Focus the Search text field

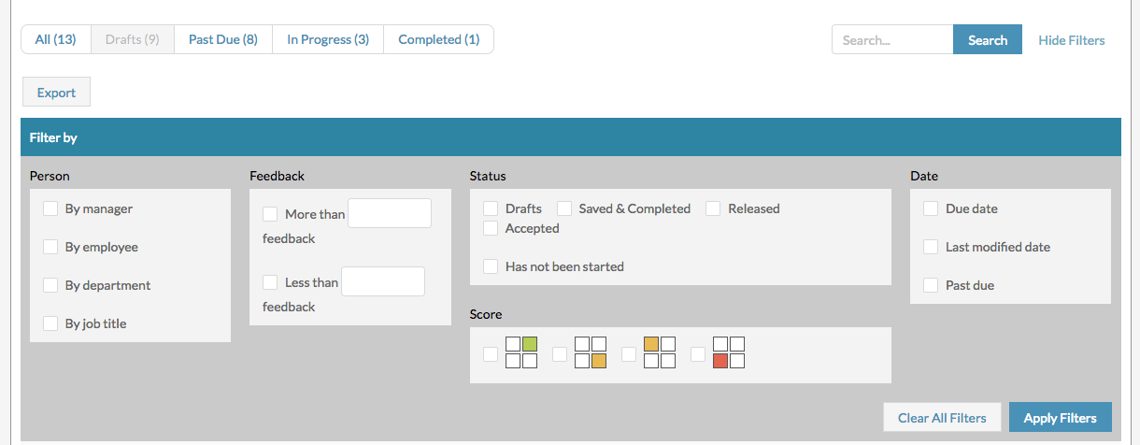click(x=892, y=40)
